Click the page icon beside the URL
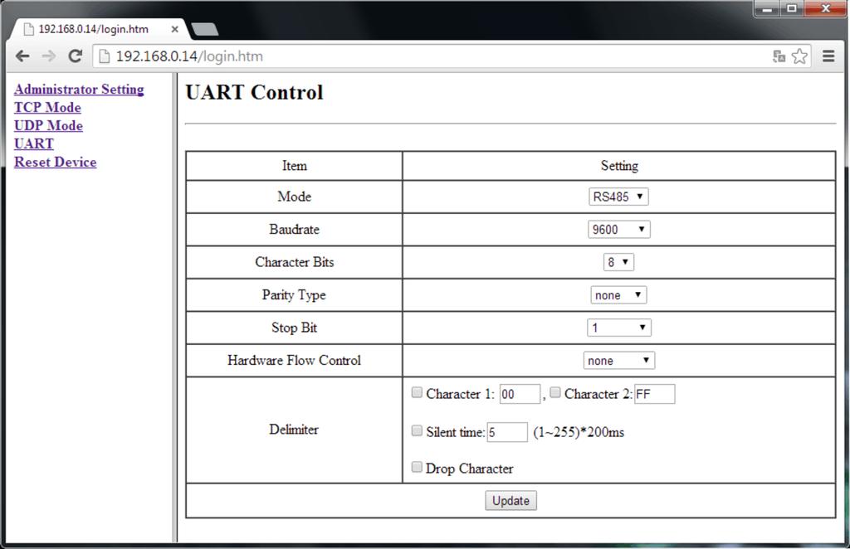The width and height of the screenshot is (850, 549). [104, 56]
